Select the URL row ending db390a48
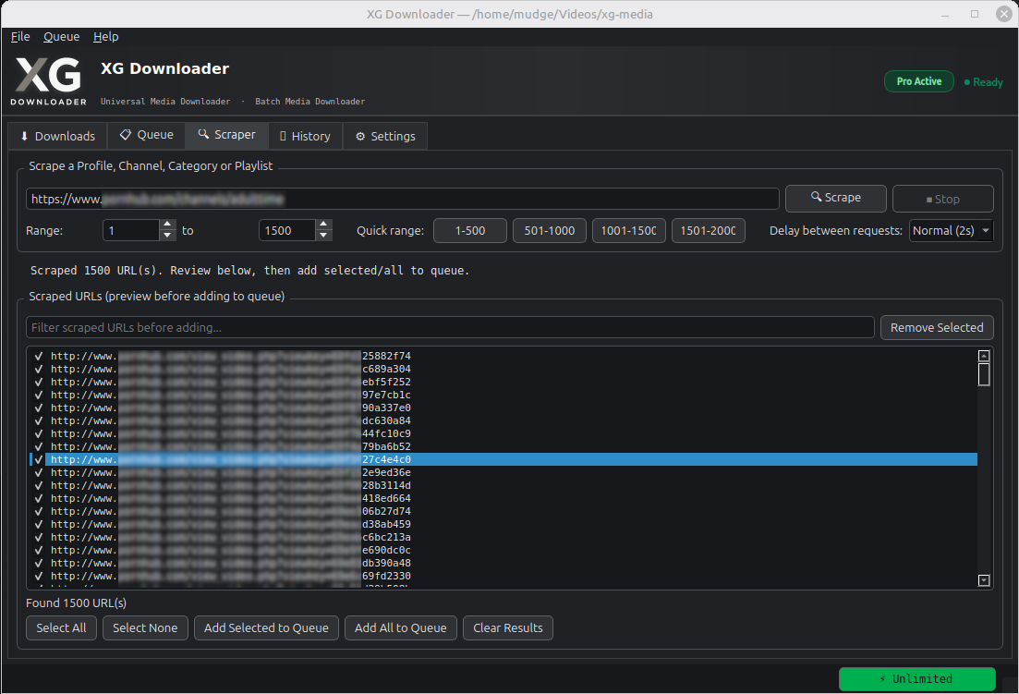The image size is (1019, 694). pos(503,563)
